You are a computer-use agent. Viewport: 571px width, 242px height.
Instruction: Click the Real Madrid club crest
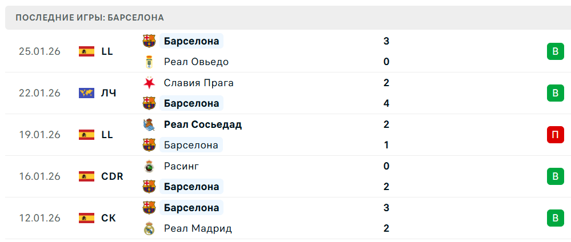point(149,228)
